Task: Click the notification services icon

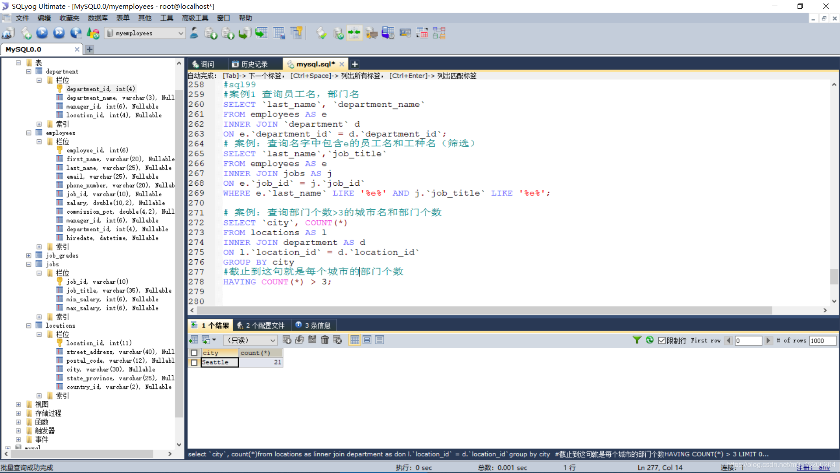Action: point(405,33)
